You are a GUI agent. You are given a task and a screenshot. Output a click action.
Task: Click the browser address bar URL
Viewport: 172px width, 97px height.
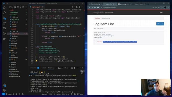tap(109, 8)
